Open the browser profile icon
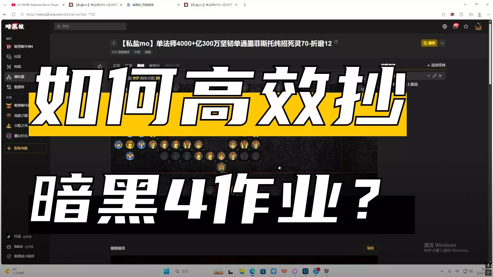The width and height of the screenshot is (493, 277). (x=479, y=15)
